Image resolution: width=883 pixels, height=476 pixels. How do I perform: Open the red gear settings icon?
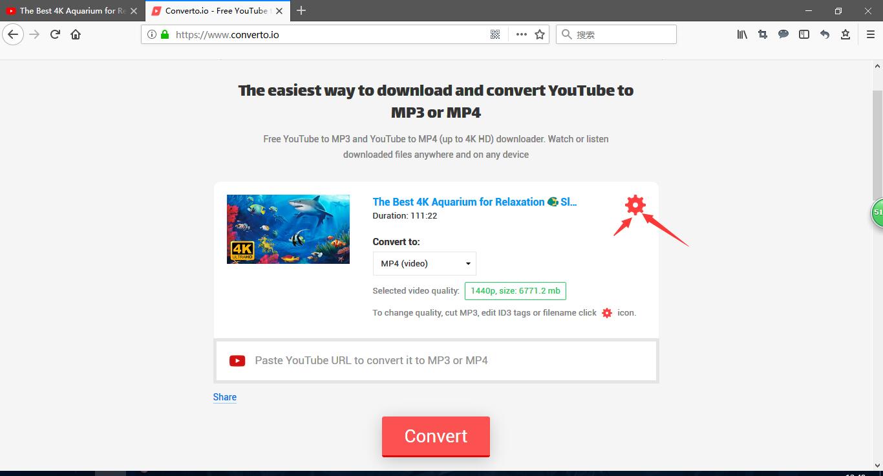(635, 205)
